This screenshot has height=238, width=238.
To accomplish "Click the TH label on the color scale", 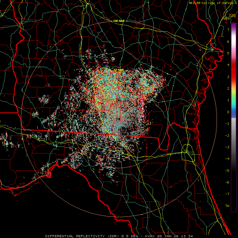I will (227, 206).
